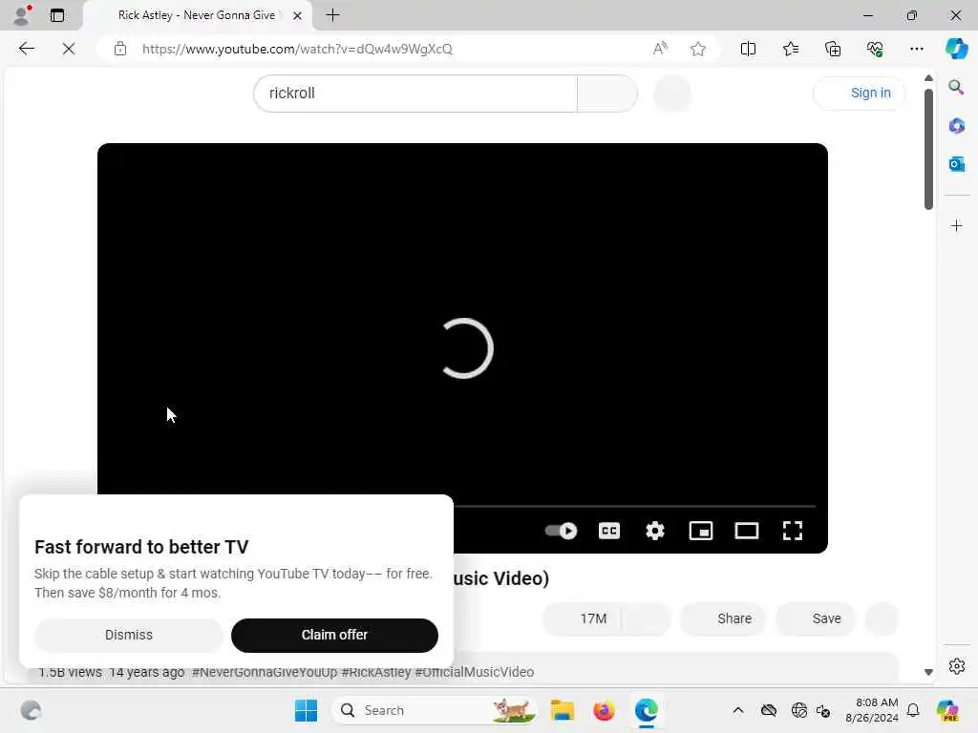Toggle the autoplay switch in the player

(x=561, y=531)
